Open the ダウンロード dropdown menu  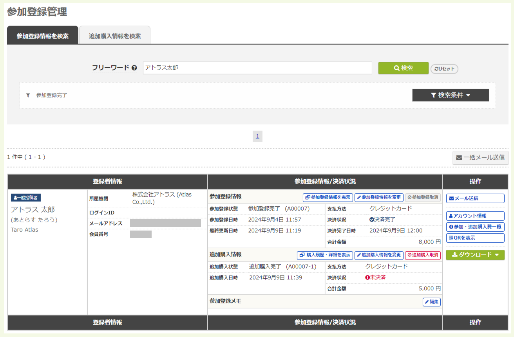pos(475,254)
